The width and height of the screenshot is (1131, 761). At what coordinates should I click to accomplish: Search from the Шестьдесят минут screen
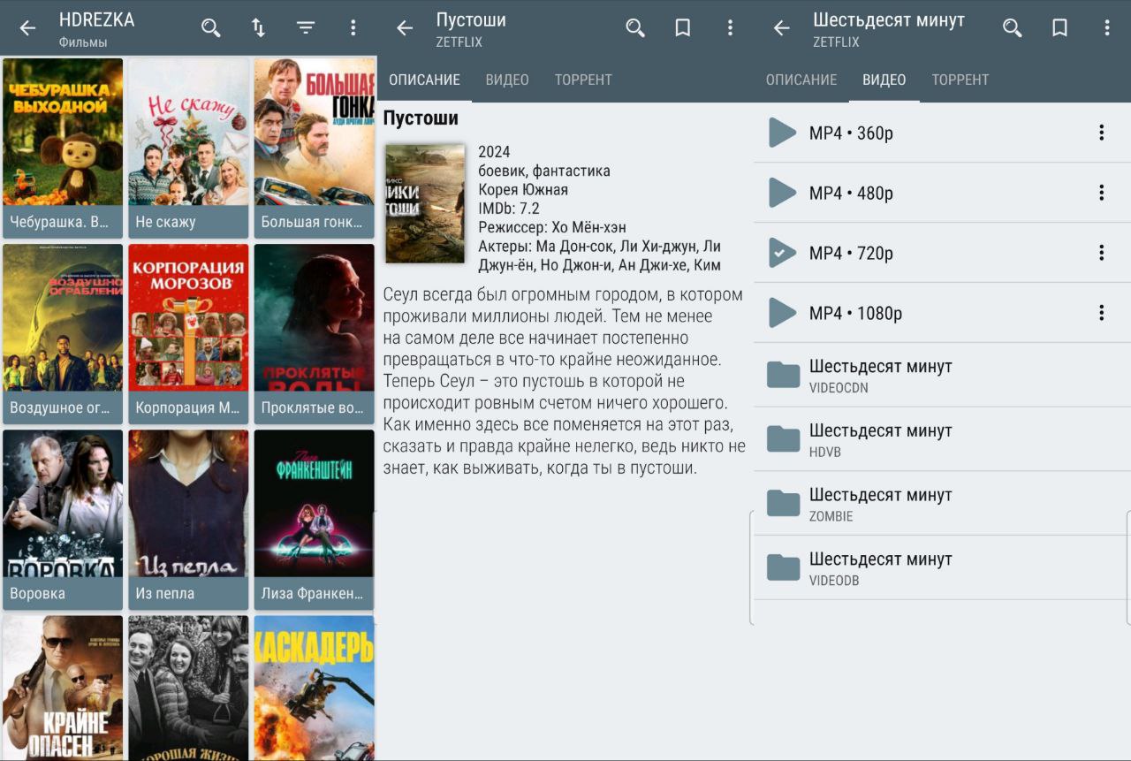1012,28
